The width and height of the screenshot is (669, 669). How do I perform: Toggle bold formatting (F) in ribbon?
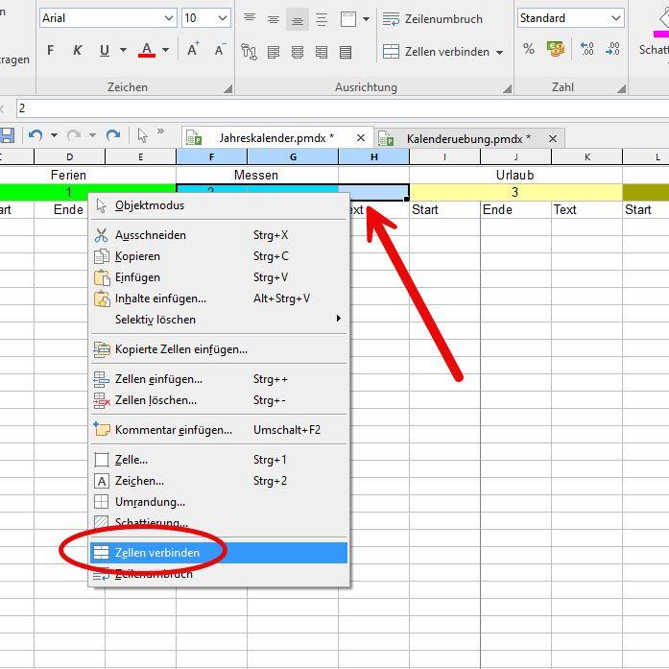51,50
